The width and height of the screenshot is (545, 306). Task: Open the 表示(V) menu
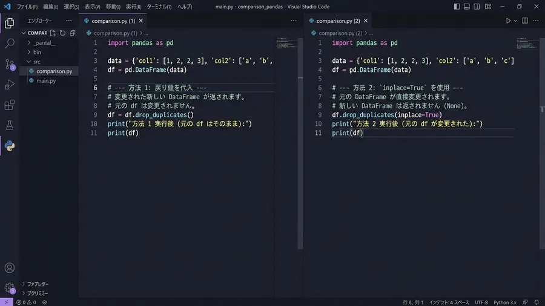[92, 7]
